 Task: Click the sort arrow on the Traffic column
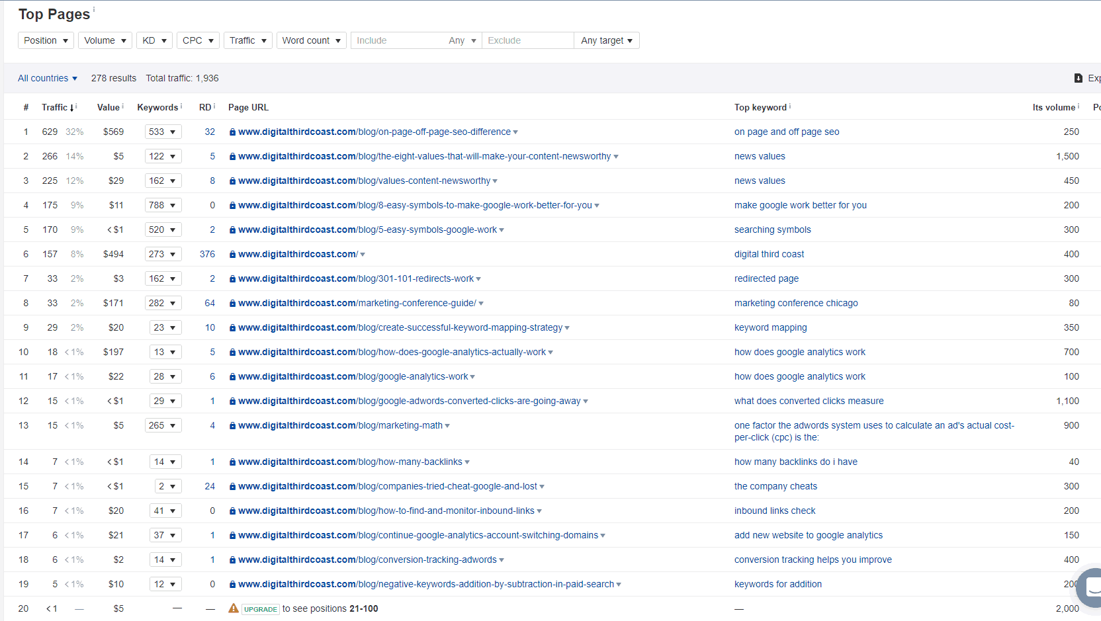(x=72, y=106)
